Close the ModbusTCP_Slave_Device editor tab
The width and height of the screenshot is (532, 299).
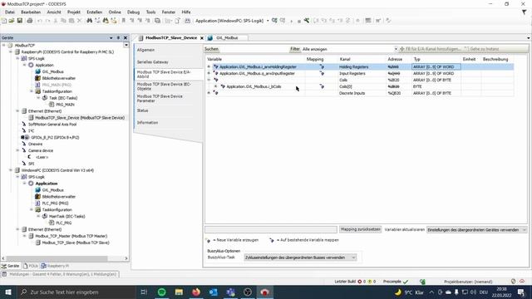pyautogui.click(x=202, y=38)
